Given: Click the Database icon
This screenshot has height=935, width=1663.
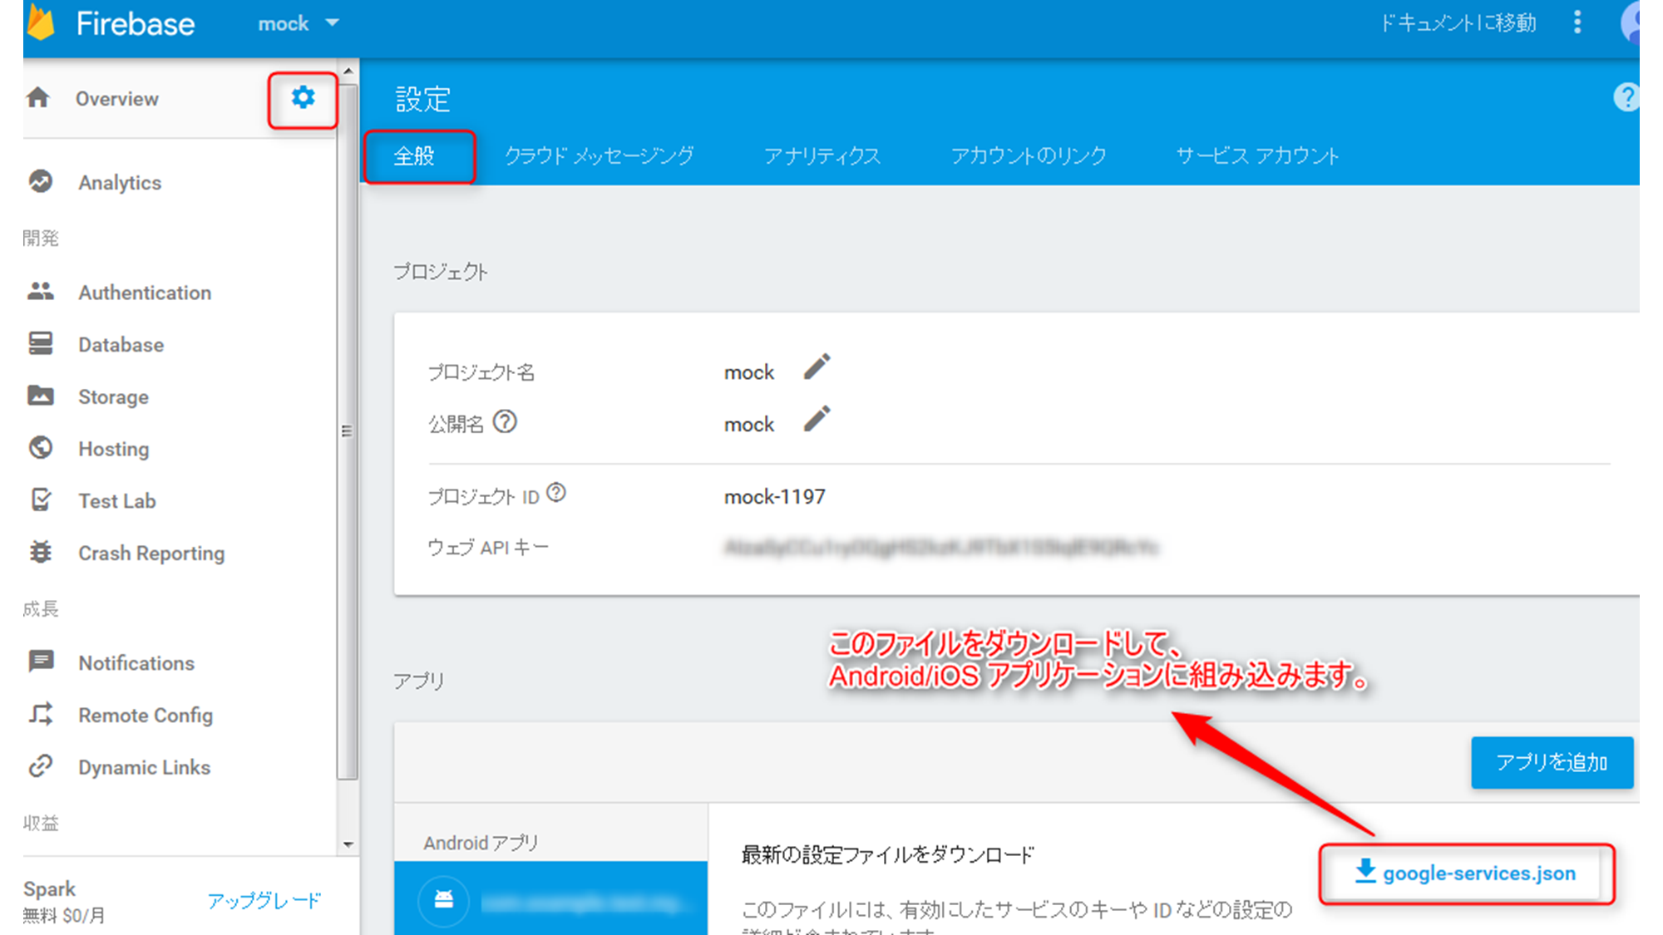Looking at the screenshot, I should pyautogui.click(x=40, y=343).
